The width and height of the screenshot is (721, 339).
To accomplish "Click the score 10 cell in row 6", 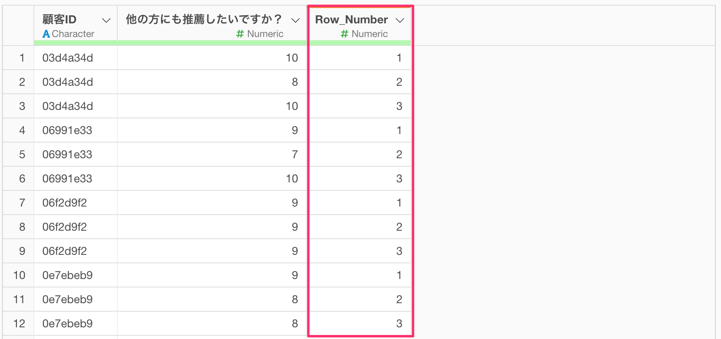I will 292,179.
